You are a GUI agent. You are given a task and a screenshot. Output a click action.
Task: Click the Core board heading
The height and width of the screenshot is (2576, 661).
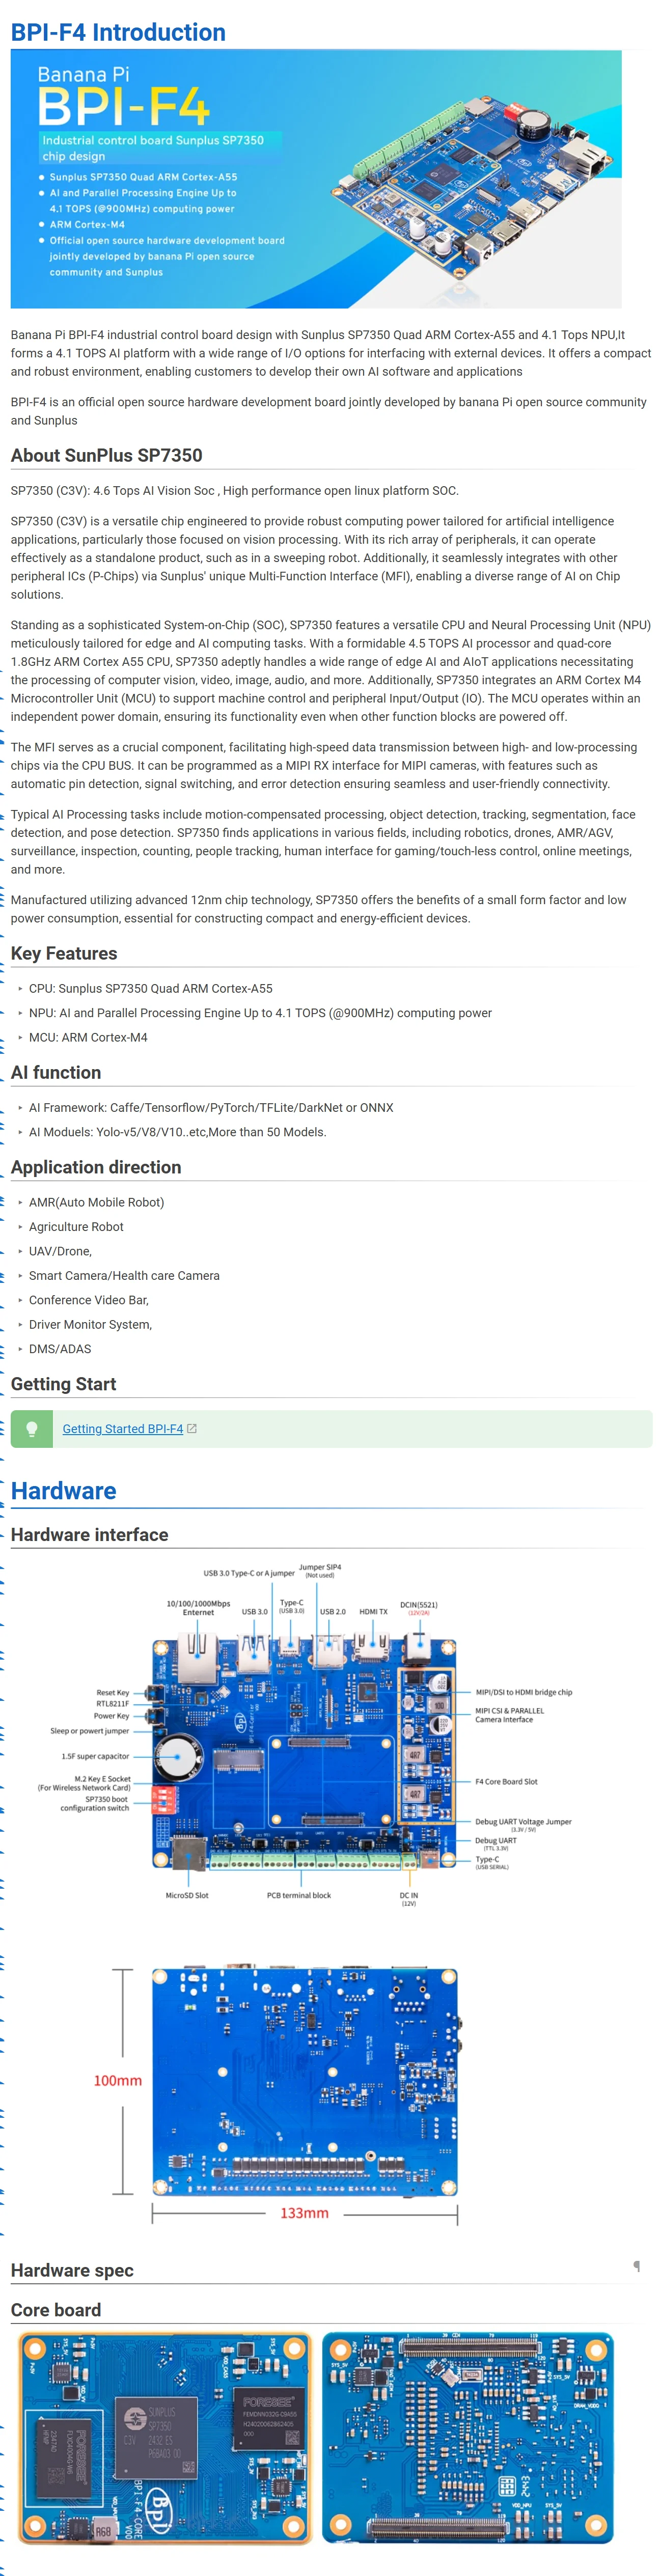(x=56, y=2309)
